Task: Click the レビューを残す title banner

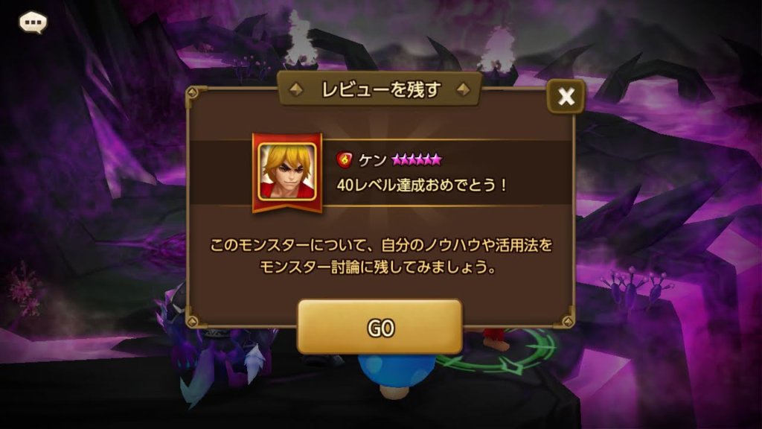Action: click(x=380, y=89)
